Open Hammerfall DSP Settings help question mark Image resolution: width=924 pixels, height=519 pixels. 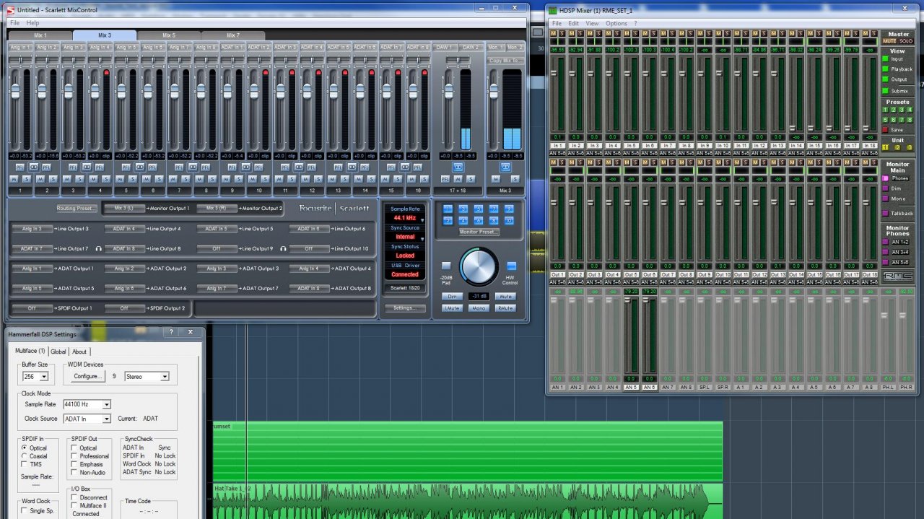[171, 332]
